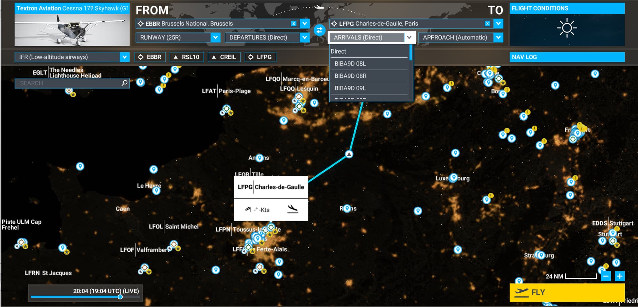The width and height of the screenshot is (638, 307).
Task: Zoom out the map with minus button
Action: pos(606,276)
